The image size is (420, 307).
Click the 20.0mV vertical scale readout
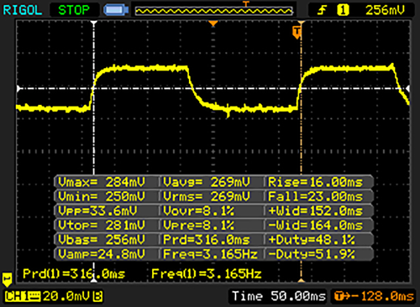(66, 297)
